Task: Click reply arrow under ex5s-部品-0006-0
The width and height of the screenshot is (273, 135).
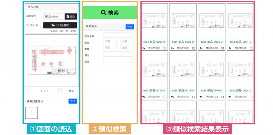Action: [172, 48]
